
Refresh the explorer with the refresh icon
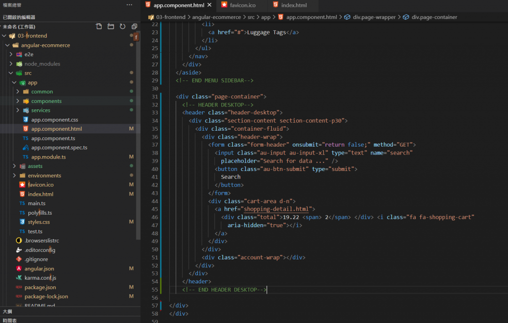123,26
